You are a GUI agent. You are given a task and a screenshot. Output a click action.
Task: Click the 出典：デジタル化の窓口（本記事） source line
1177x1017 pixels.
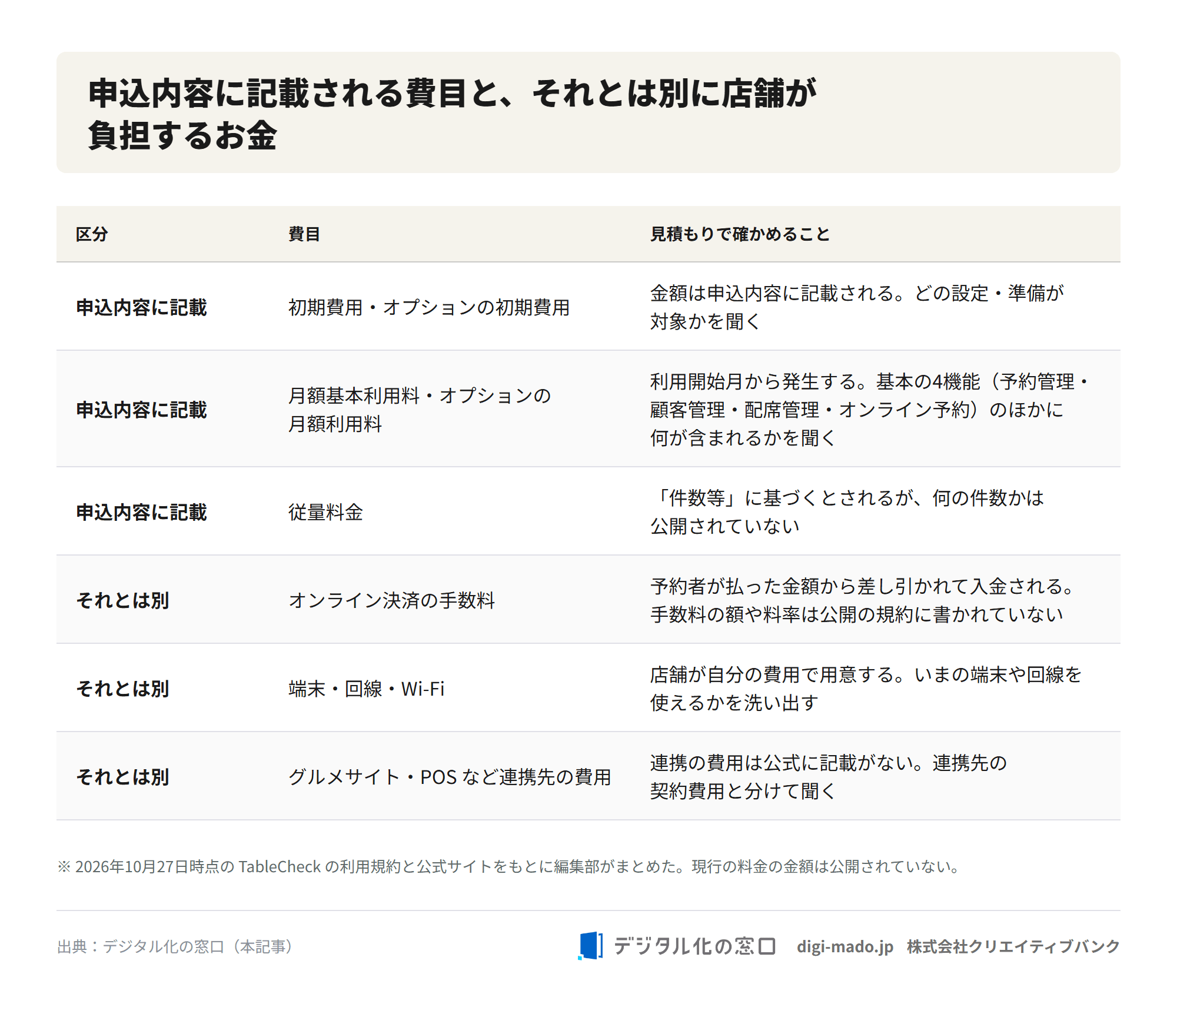(x=175, y=946)
